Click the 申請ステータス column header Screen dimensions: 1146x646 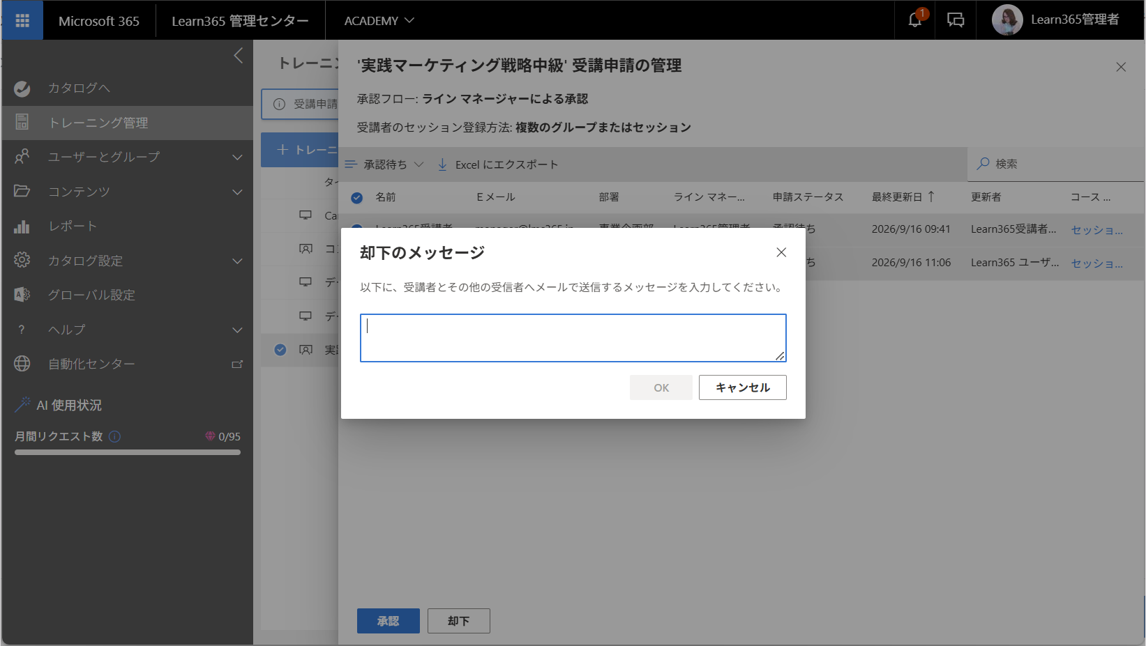(808, 197)
